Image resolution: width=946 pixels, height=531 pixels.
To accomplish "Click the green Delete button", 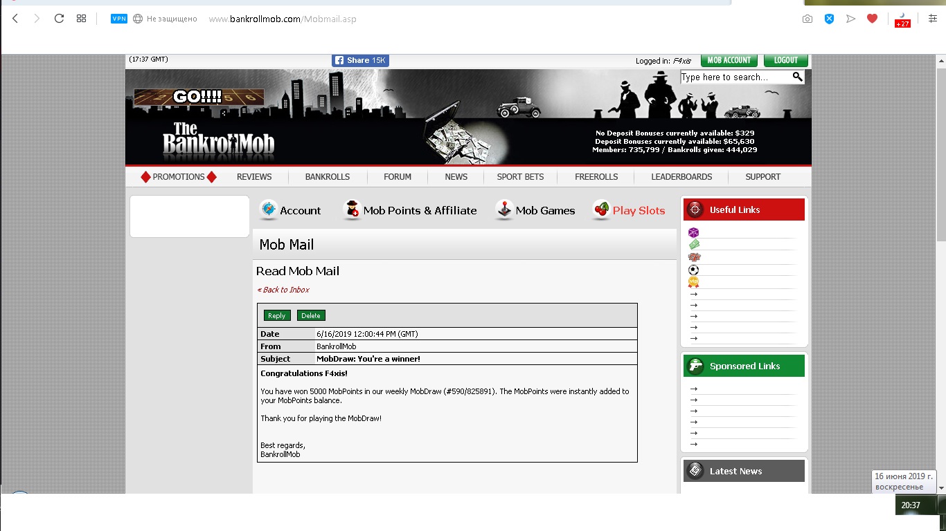I will pos(311,315).
